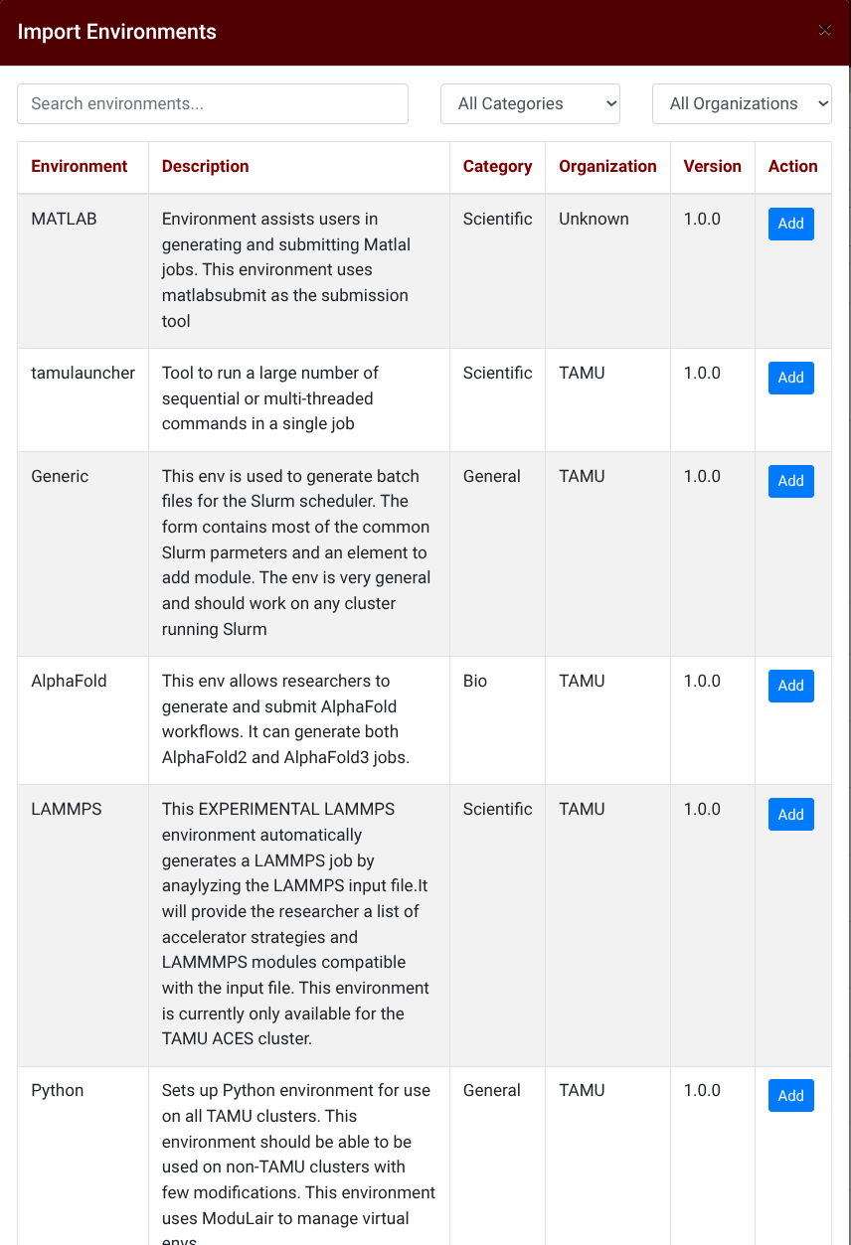
Task: Add the AlphaFold environment
Action: click(x=790, y=686)
